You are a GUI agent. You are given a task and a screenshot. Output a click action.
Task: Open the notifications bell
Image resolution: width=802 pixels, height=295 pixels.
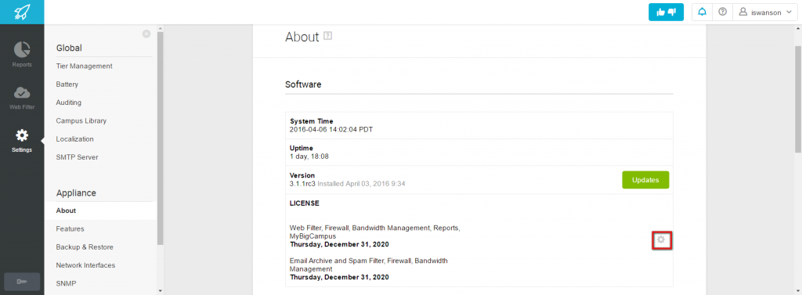[703, 13]
